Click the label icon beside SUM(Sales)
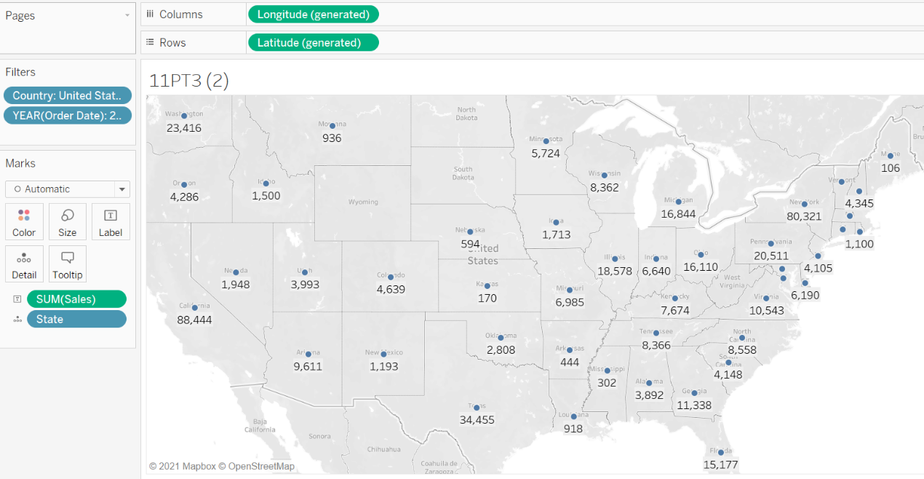 point(17,299)
